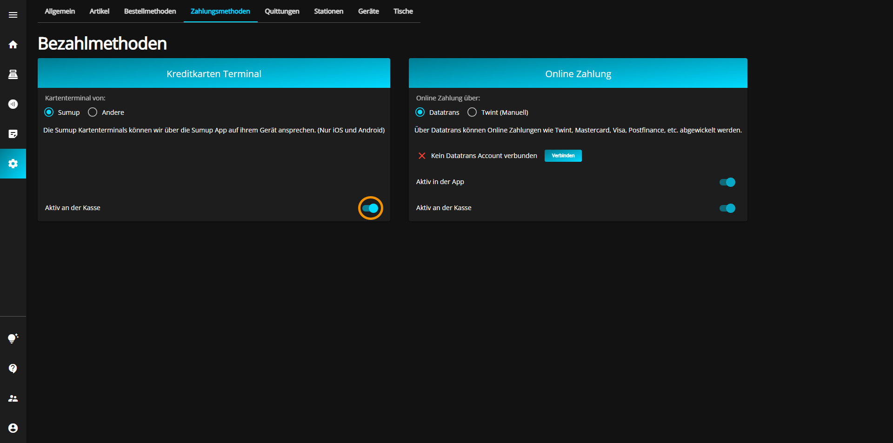
Task: Click the people group sidebar icon
Action: click(x=13, y=398)
